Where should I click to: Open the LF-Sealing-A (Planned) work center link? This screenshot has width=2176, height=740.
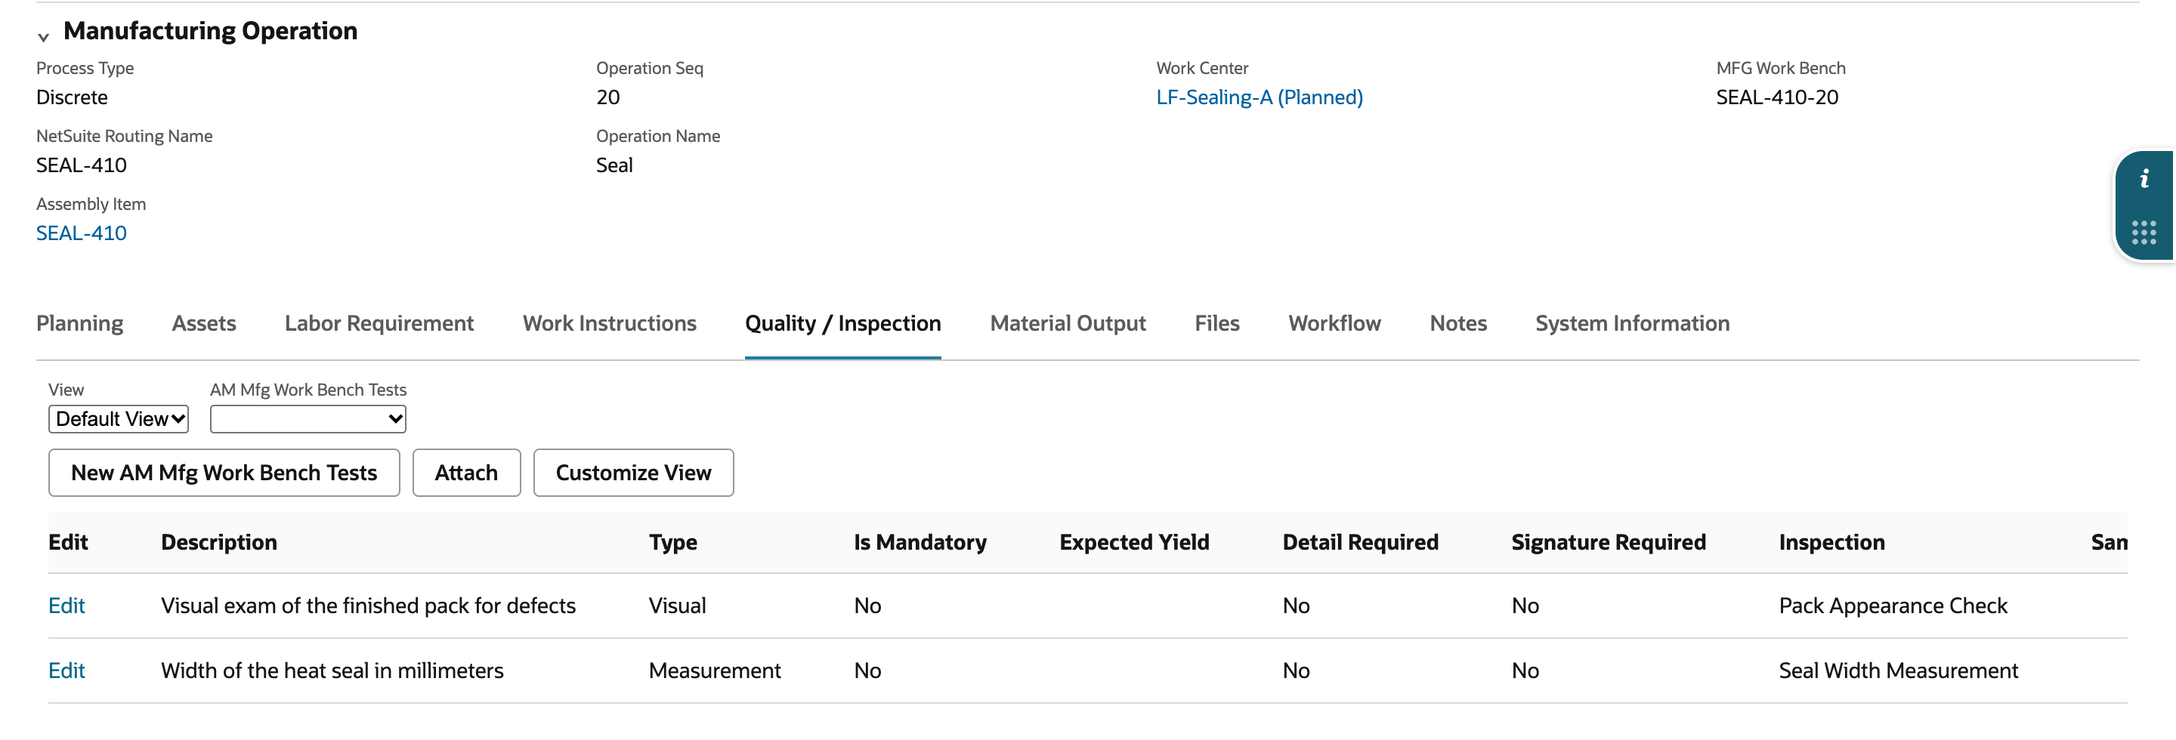pos(1260,97)
